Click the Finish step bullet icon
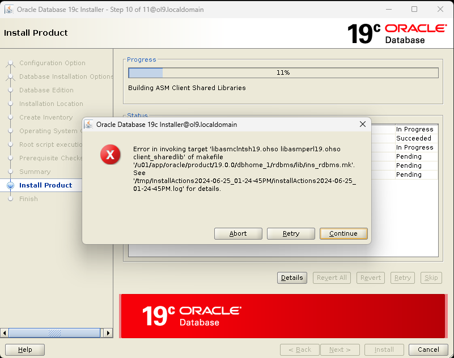The width and height of the screenshot is (454, 358). click(x=10, y=199)
